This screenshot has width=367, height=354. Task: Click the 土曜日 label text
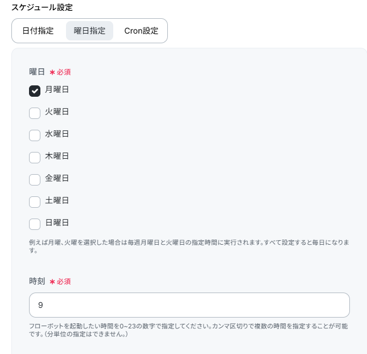(x=57, y=200)
